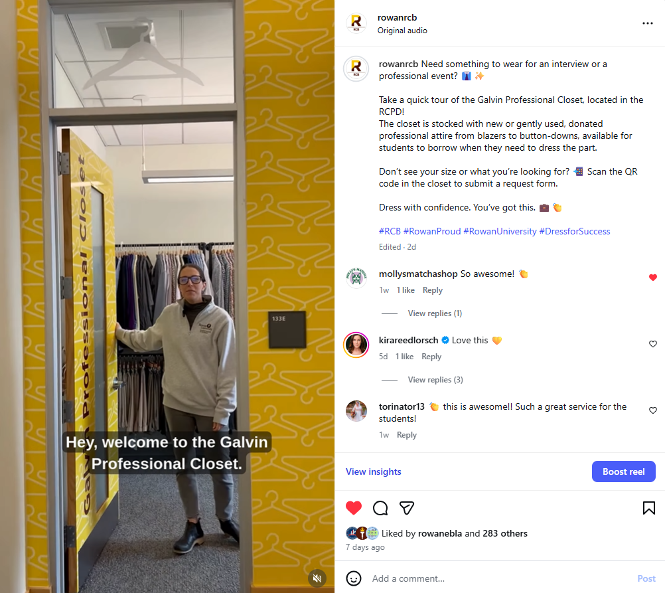Focus the Add a comment field

point(500,578)
